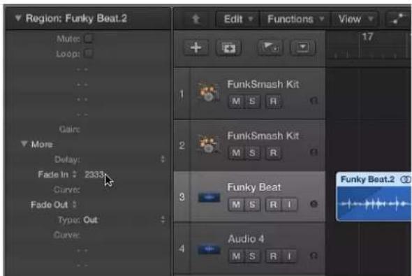Solo track 2 FunkSmash Kit
The height and width of the screenshot is (276, 412).
pos(252,153)
